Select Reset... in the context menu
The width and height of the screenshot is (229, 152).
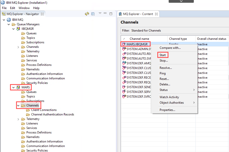click(164, 79)
